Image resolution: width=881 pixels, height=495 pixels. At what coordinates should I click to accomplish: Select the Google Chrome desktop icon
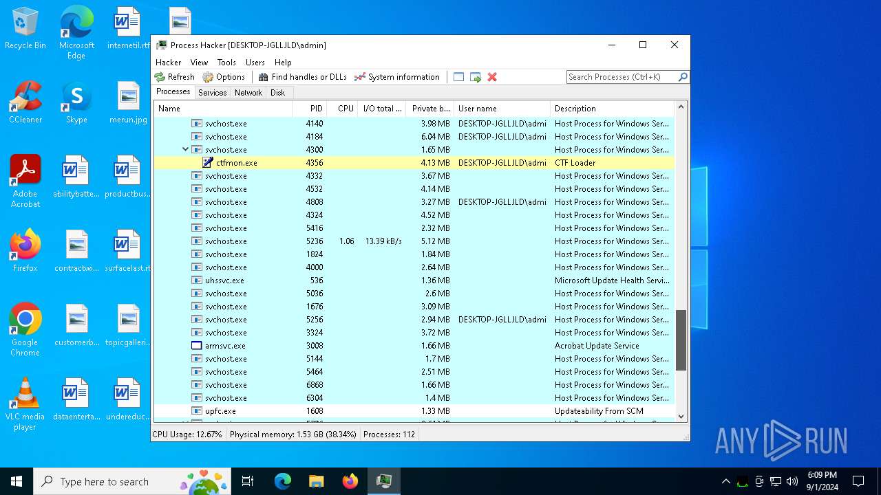[x=25, y=330]
